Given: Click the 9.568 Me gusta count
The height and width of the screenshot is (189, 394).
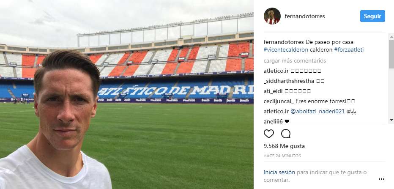Looking at the screenshot, I should point(284,146).
